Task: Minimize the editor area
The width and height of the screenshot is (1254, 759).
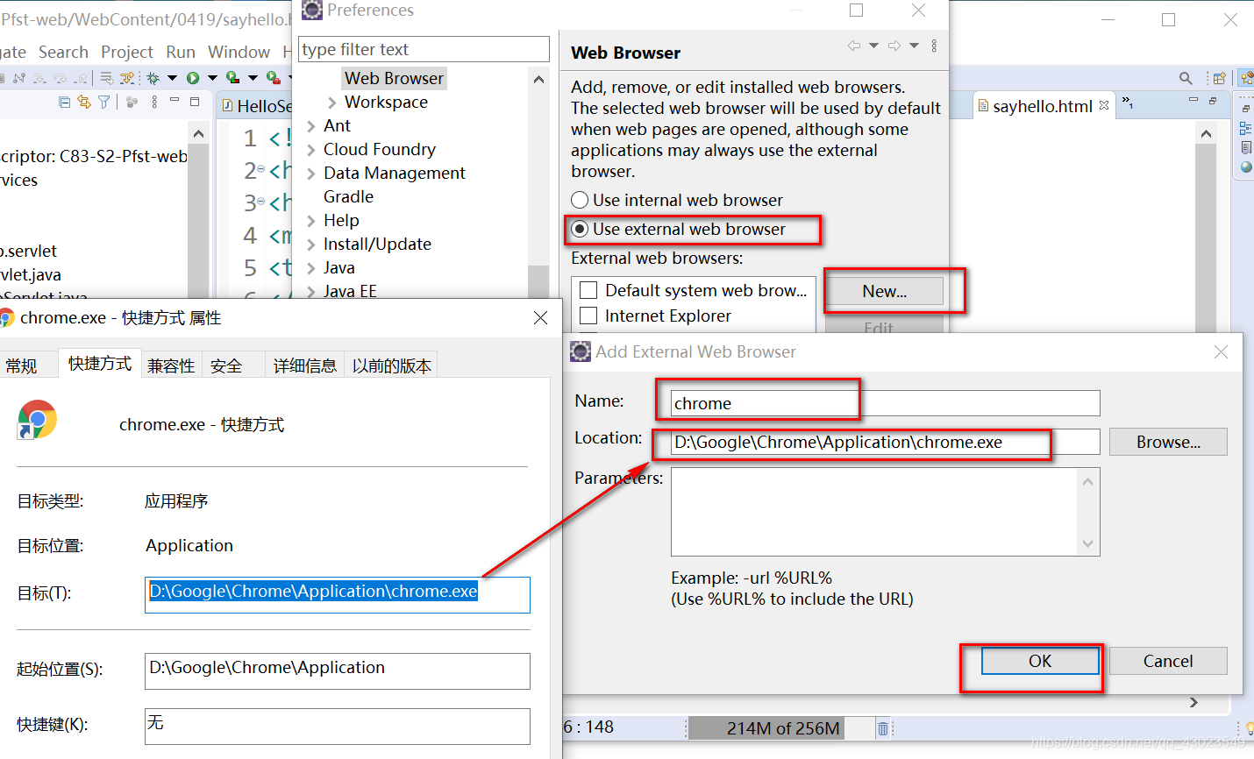Action: pyautogui.click(x=1193, y=99)
